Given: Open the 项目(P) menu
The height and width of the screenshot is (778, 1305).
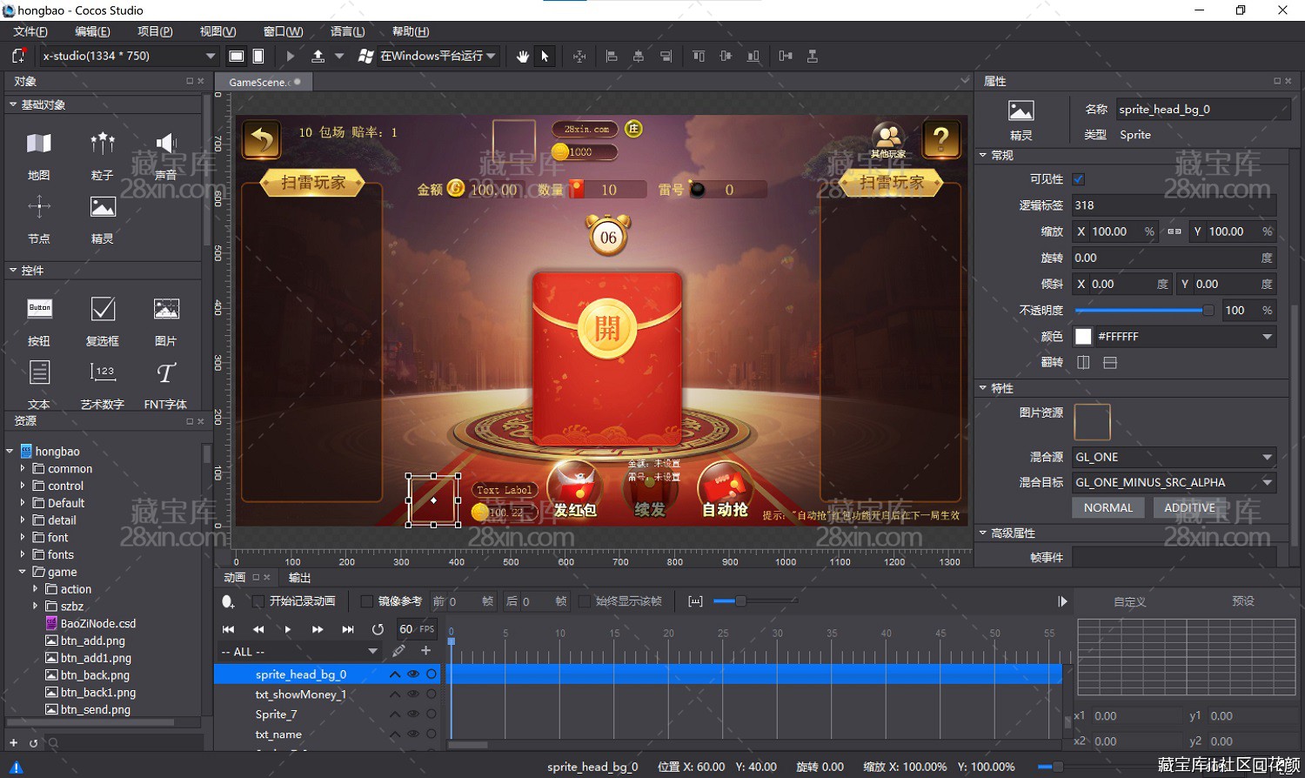Looking at the screenshot, I should [155, 31].
